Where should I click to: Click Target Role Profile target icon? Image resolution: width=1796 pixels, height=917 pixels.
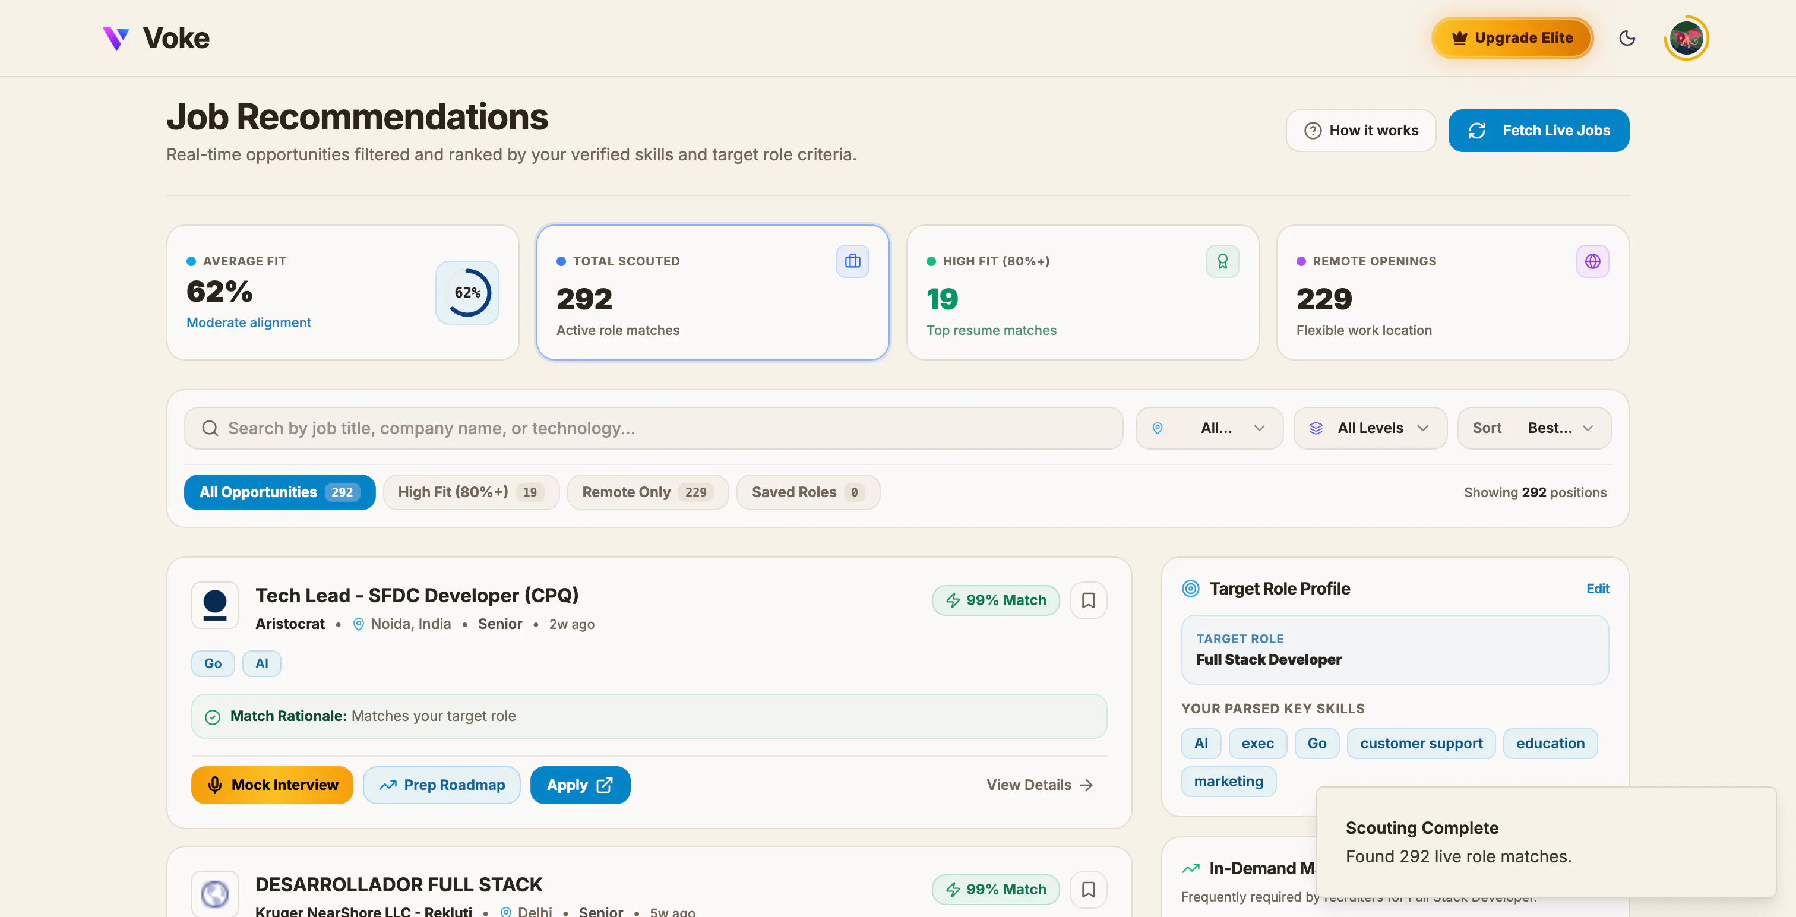(1191, 589)
